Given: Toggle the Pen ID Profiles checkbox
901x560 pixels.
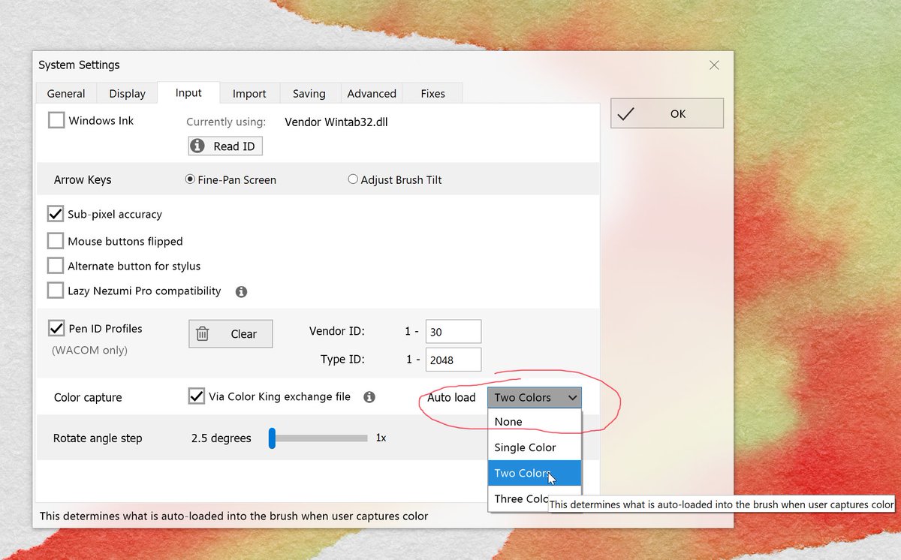Looking at the screenshot, I should (56, 328).
